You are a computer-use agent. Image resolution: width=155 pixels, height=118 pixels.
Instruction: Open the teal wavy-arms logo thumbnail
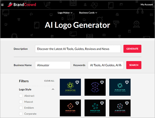pyautogui.click(x=95, y=108)
